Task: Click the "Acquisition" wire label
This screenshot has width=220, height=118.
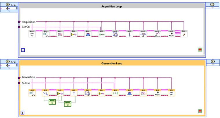Action: [29, 22]
